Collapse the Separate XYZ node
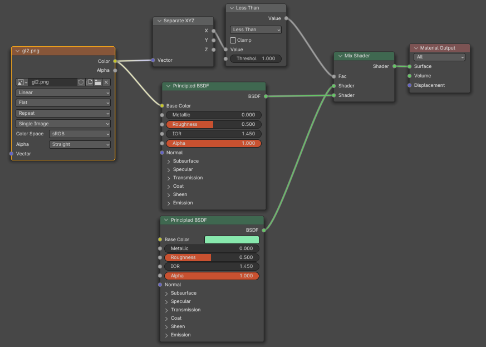Screen dimensions: 486x347 point(159,21)
